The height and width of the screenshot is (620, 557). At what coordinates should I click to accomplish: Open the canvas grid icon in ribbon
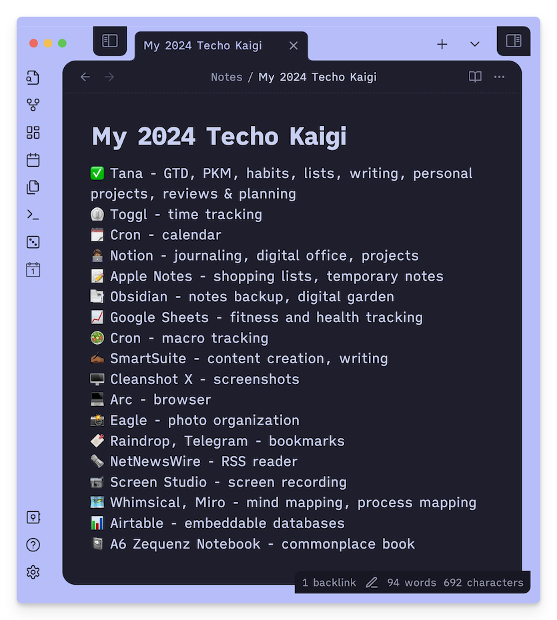coord(33,133)
